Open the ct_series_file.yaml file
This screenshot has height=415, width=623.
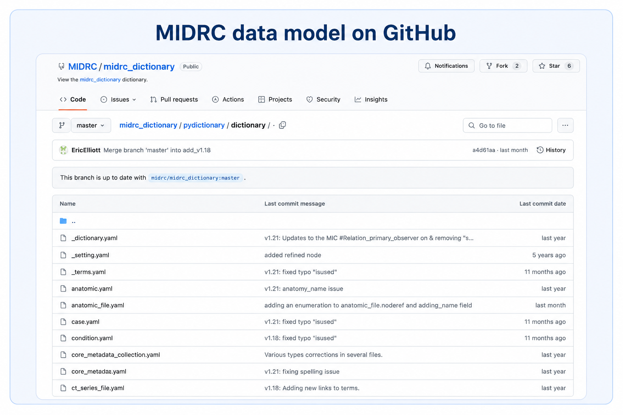98,388
